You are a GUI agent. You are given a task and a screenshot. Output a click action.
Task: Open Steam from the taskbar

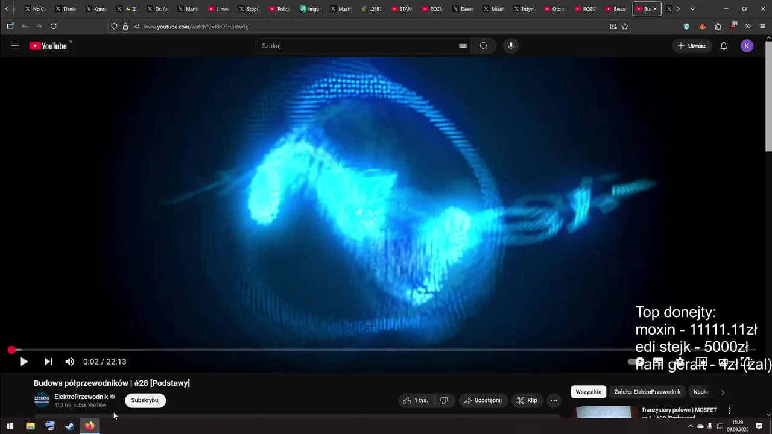click(x=70, y=426)
